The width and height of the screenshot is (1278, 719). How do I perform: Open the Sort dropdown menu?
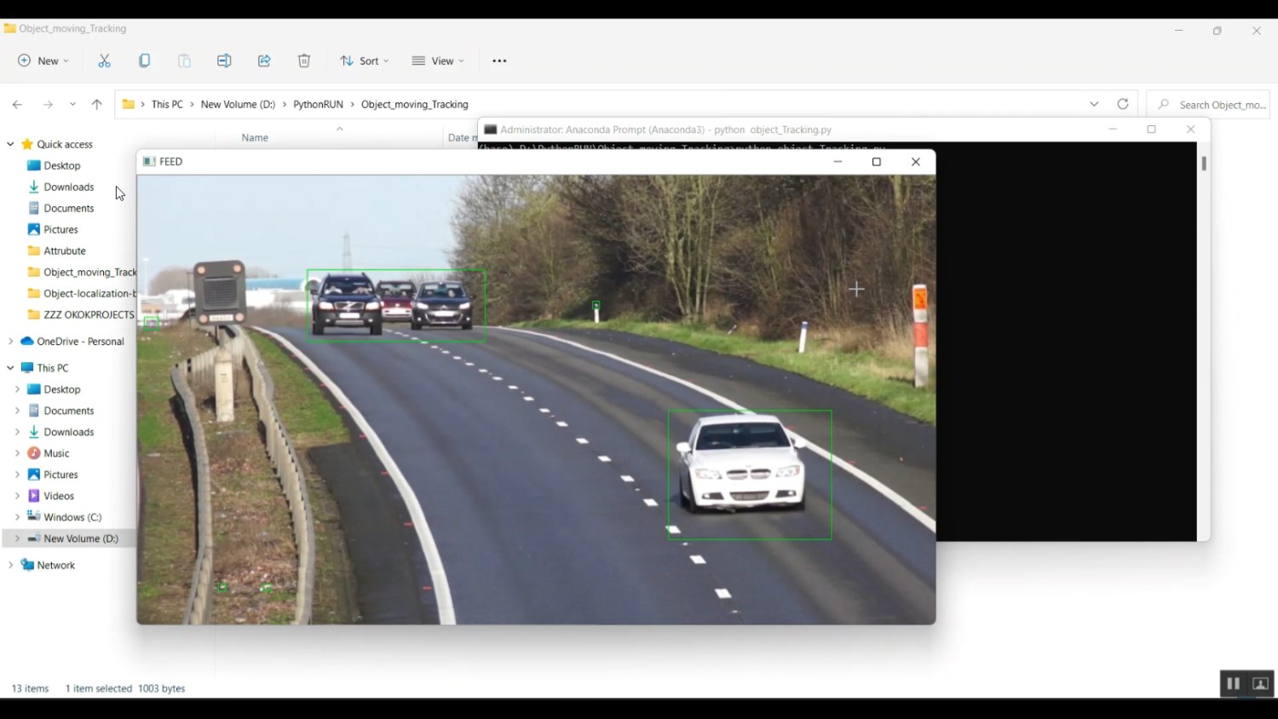tap(364, 60)
